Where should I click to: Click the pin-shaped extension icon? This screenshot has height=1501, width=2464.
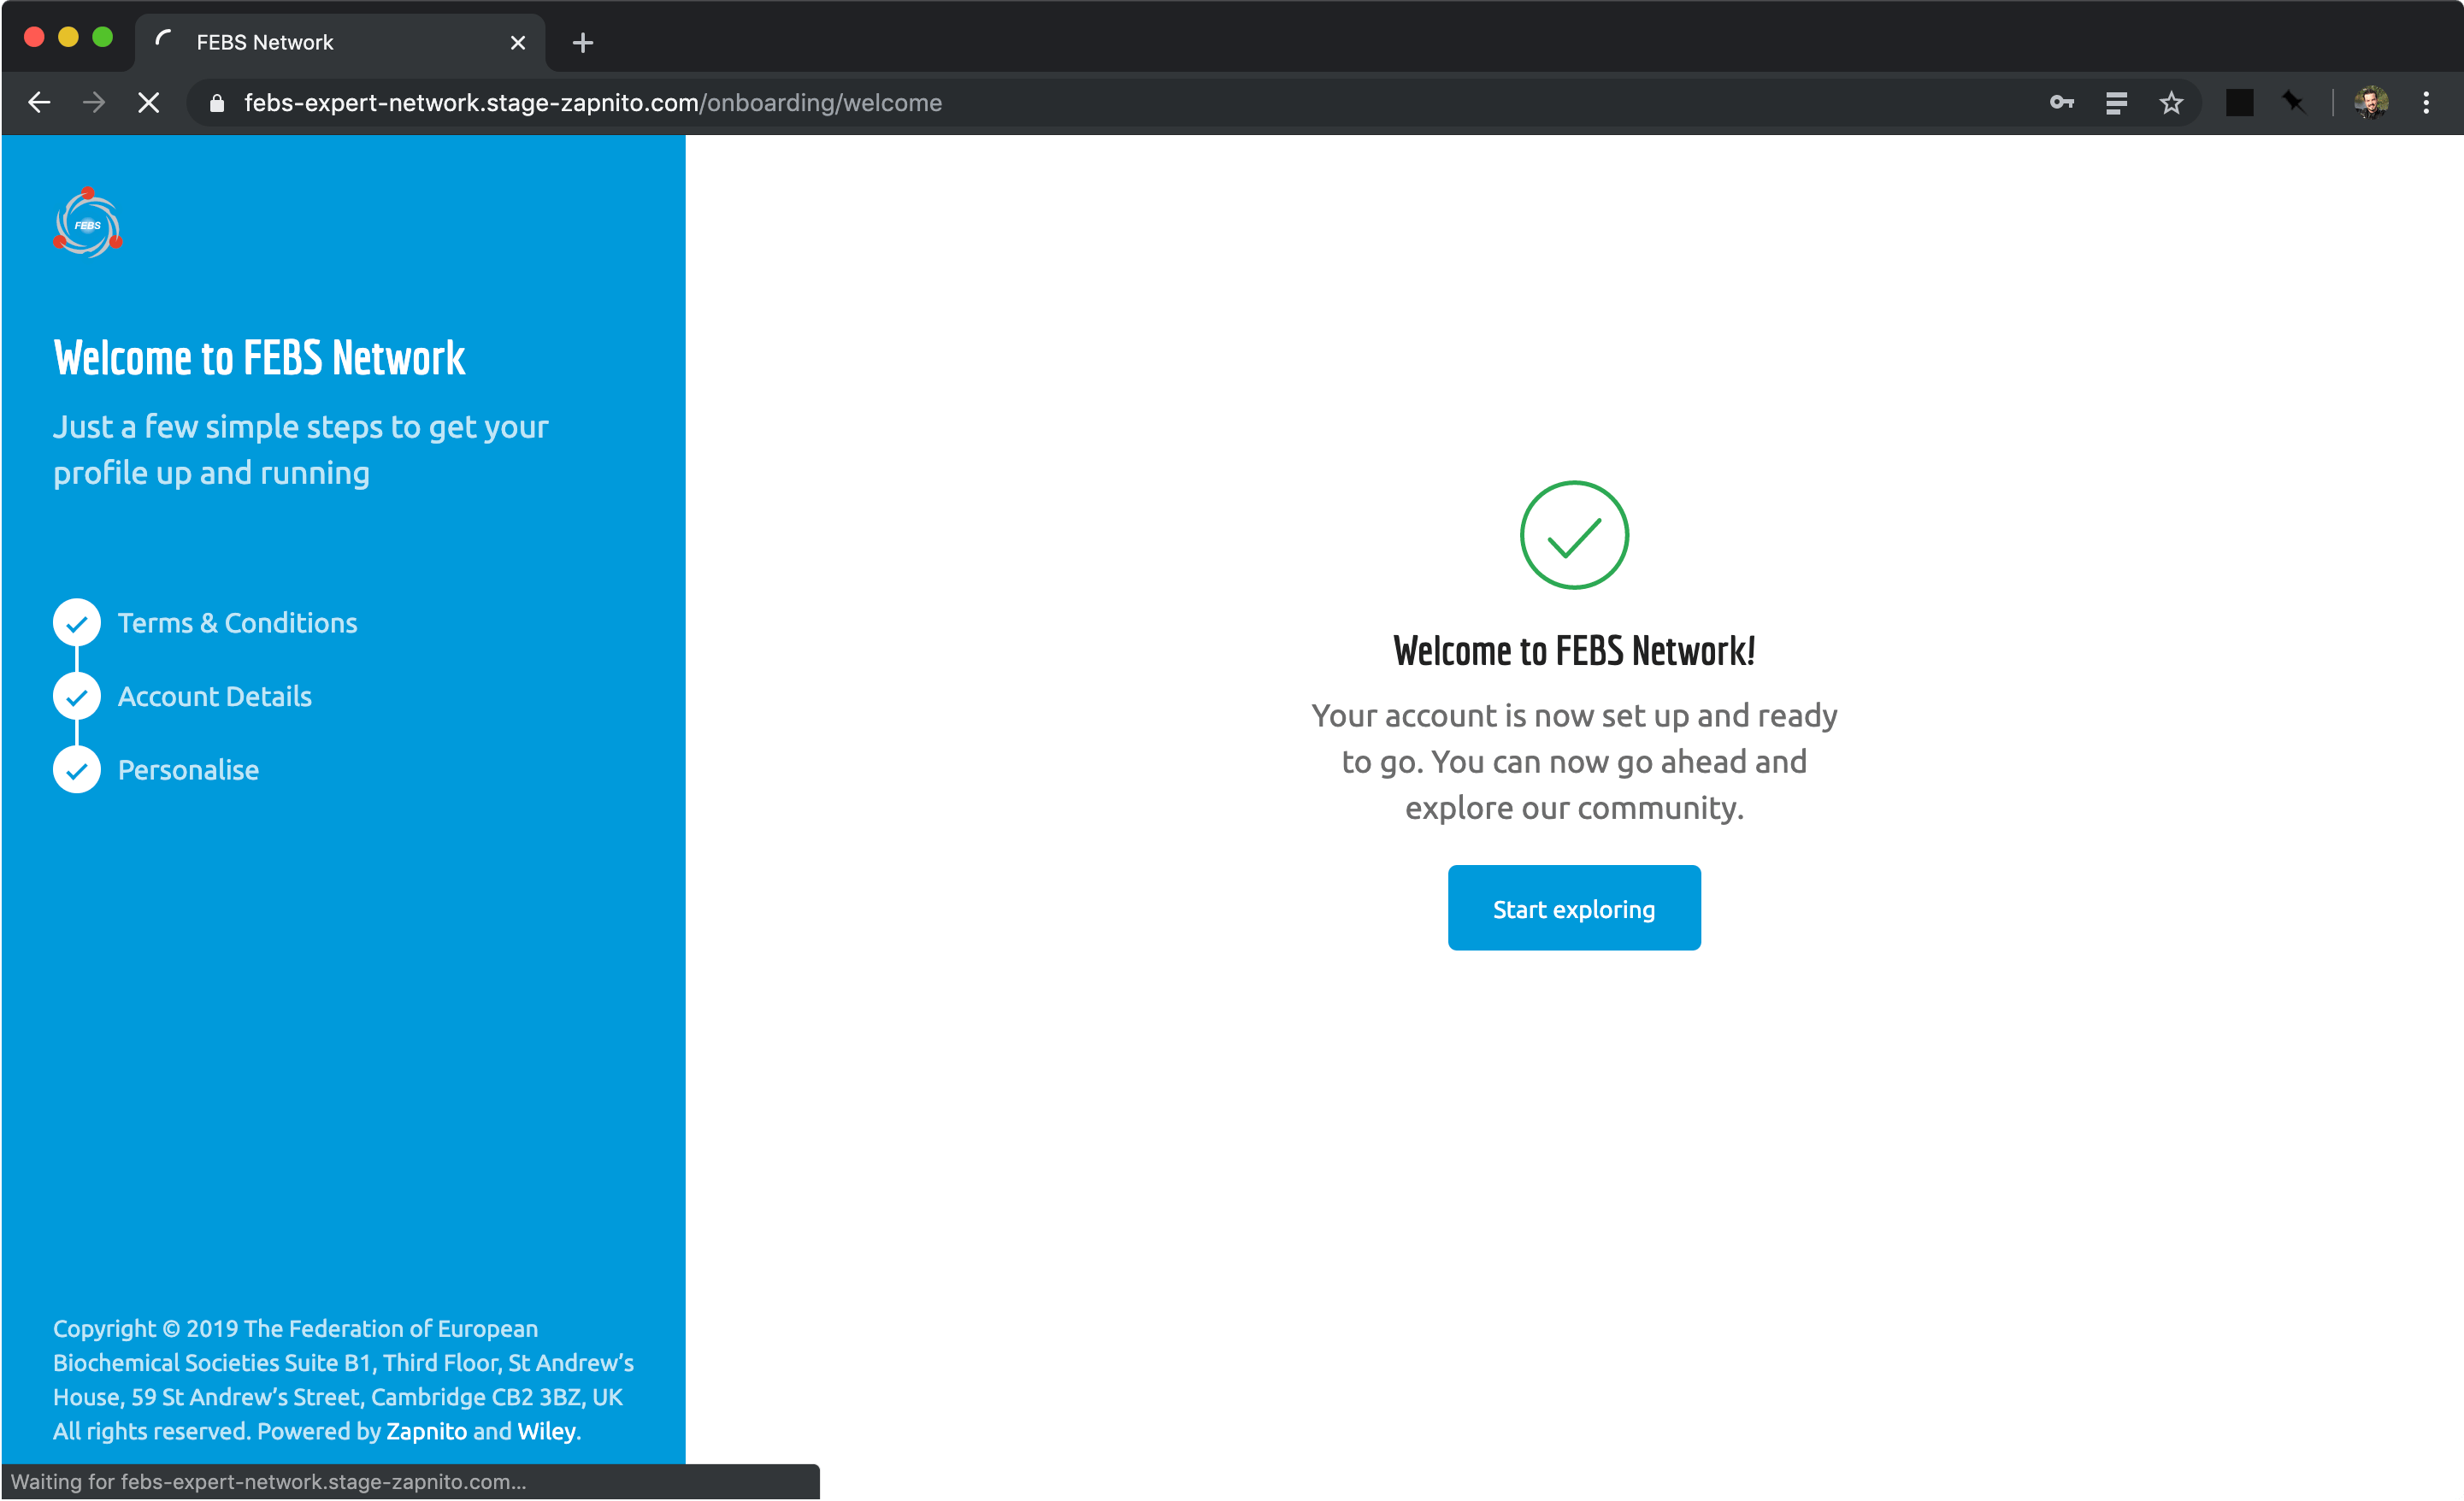coord(2293,103)
